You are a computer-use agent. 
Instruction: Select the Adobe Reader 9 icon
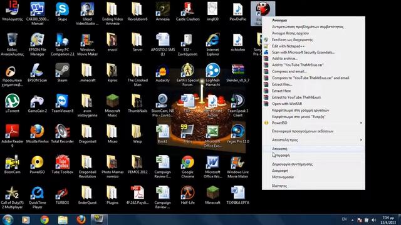pyautogui.click(x=12, y=132)
